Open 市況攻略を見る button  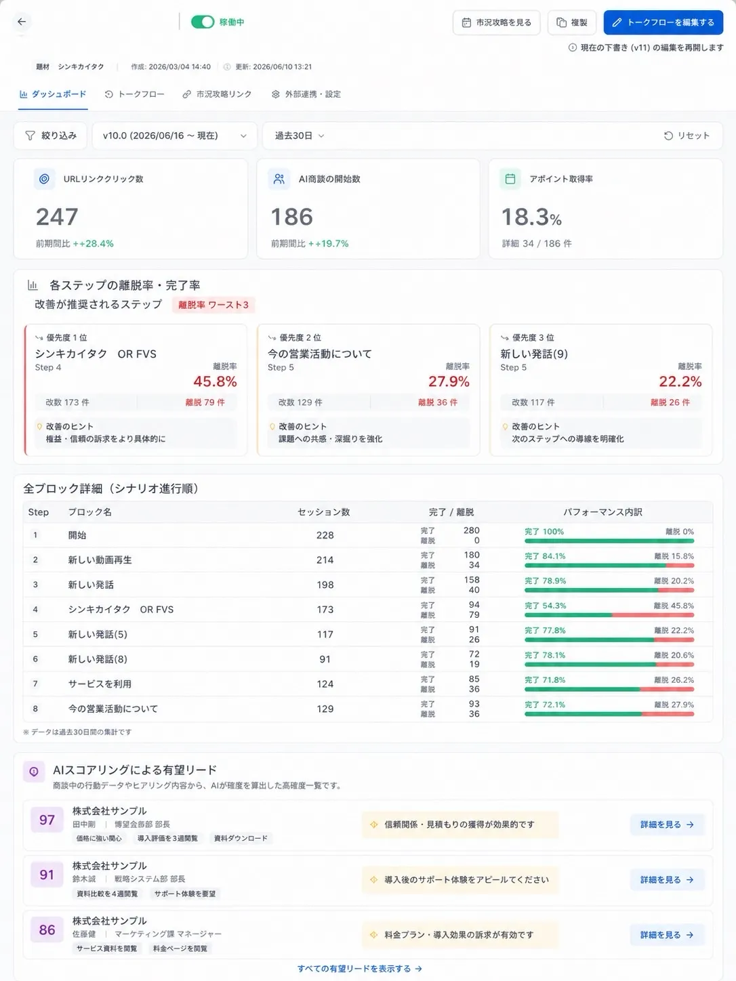pos(496,22)
